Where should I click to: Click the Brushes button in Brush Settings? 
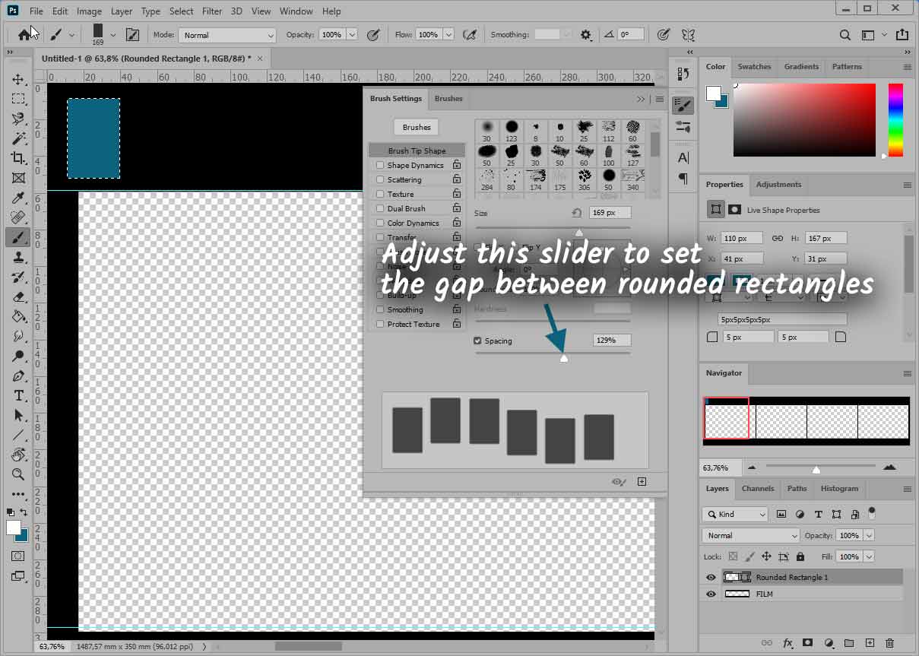pyautogui.click(x=417, y=127)
